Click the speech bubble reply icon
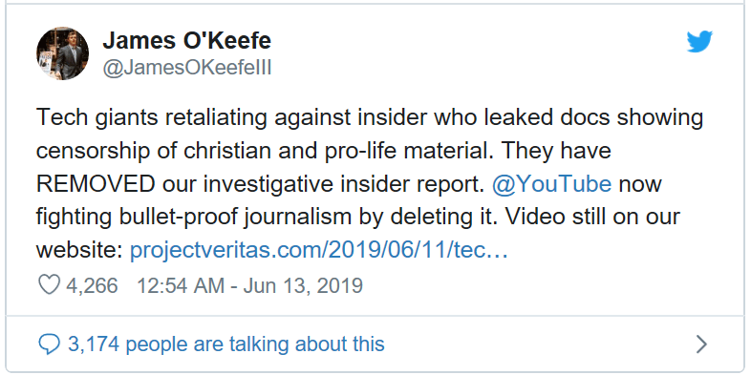Viewport: 751px width, 375px height. coord(50,344)
